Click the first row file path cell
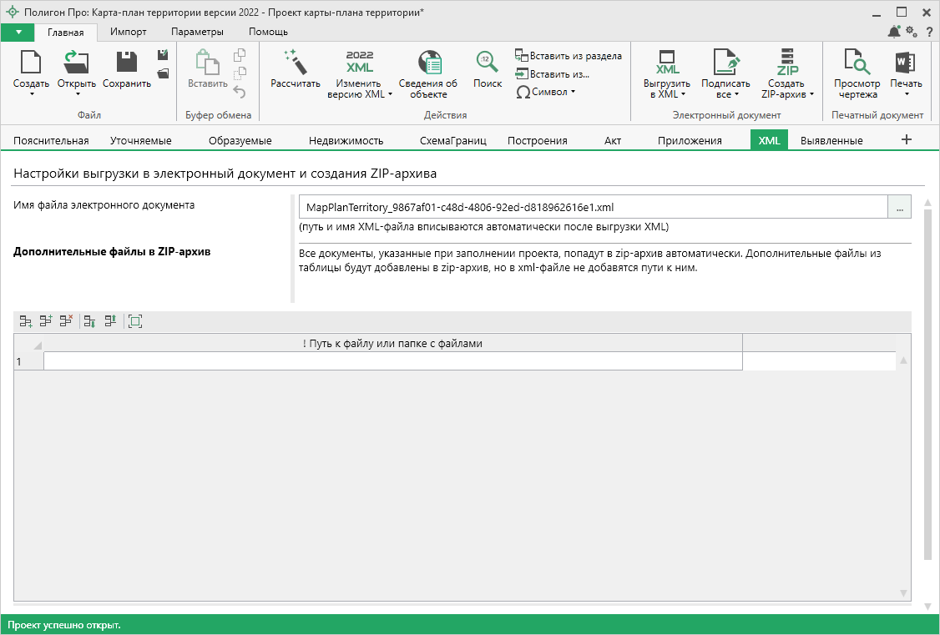 pos(392,361)
